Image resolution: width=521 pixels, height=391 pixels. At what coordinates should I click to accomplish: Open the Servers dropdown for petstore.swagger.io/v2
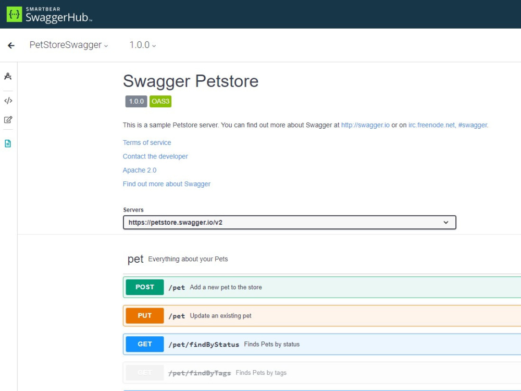[x=289, y=222]
